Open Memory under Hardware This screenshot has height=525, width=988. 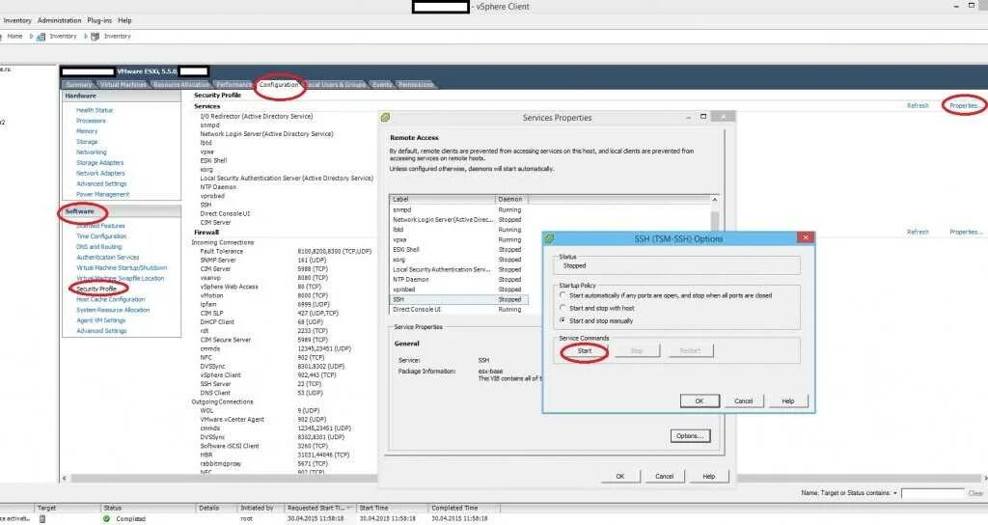tap(87, 131)
